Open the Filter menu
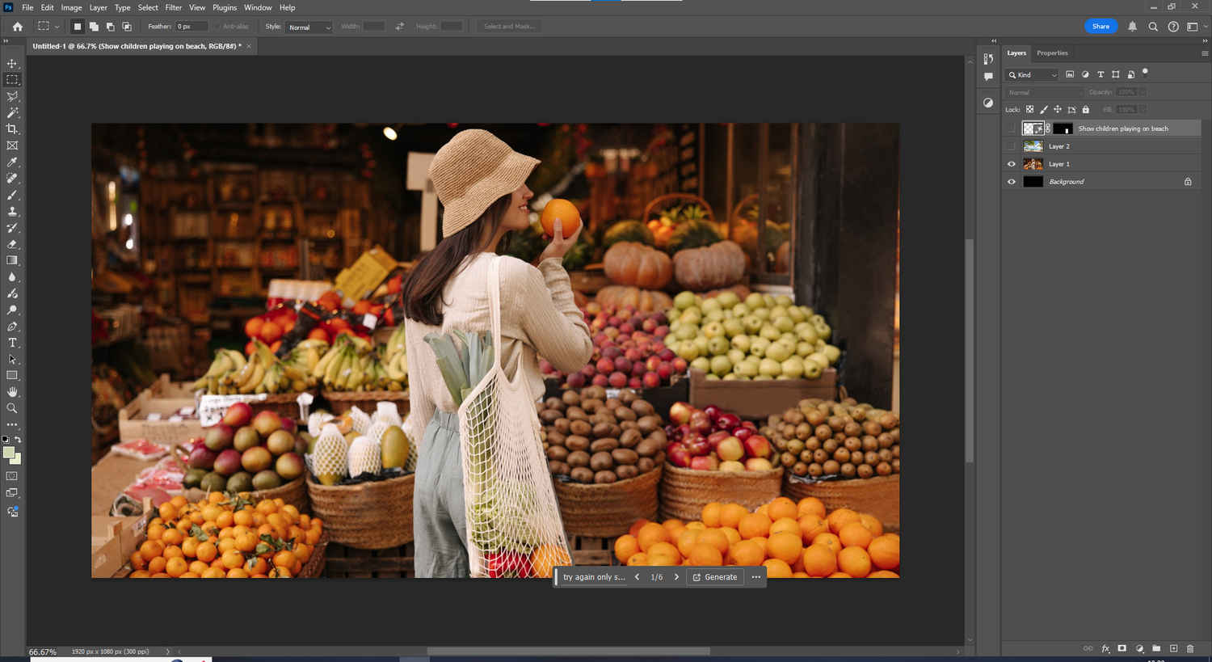Viewport: 1212px width, 662px height. click(174, 7)
